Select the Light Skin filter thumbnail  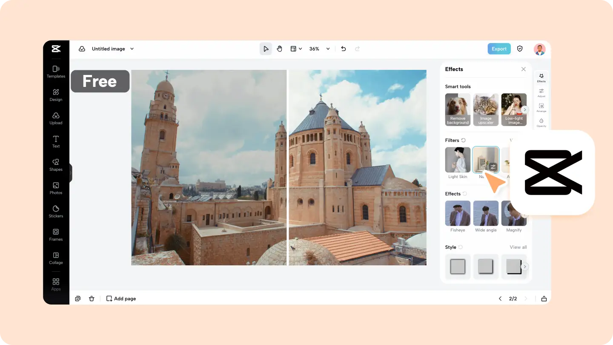458,160
